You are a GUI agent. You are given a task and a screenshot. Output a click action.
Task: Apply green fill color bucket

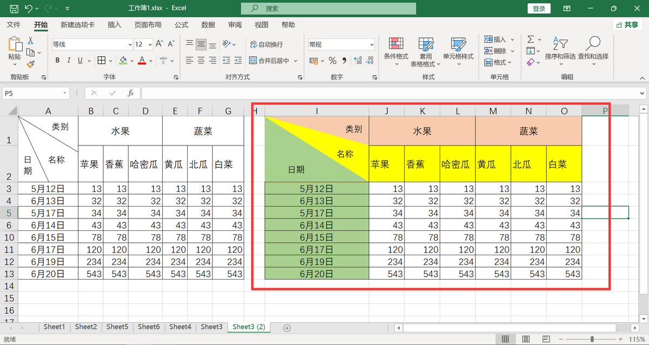[123, 61]
